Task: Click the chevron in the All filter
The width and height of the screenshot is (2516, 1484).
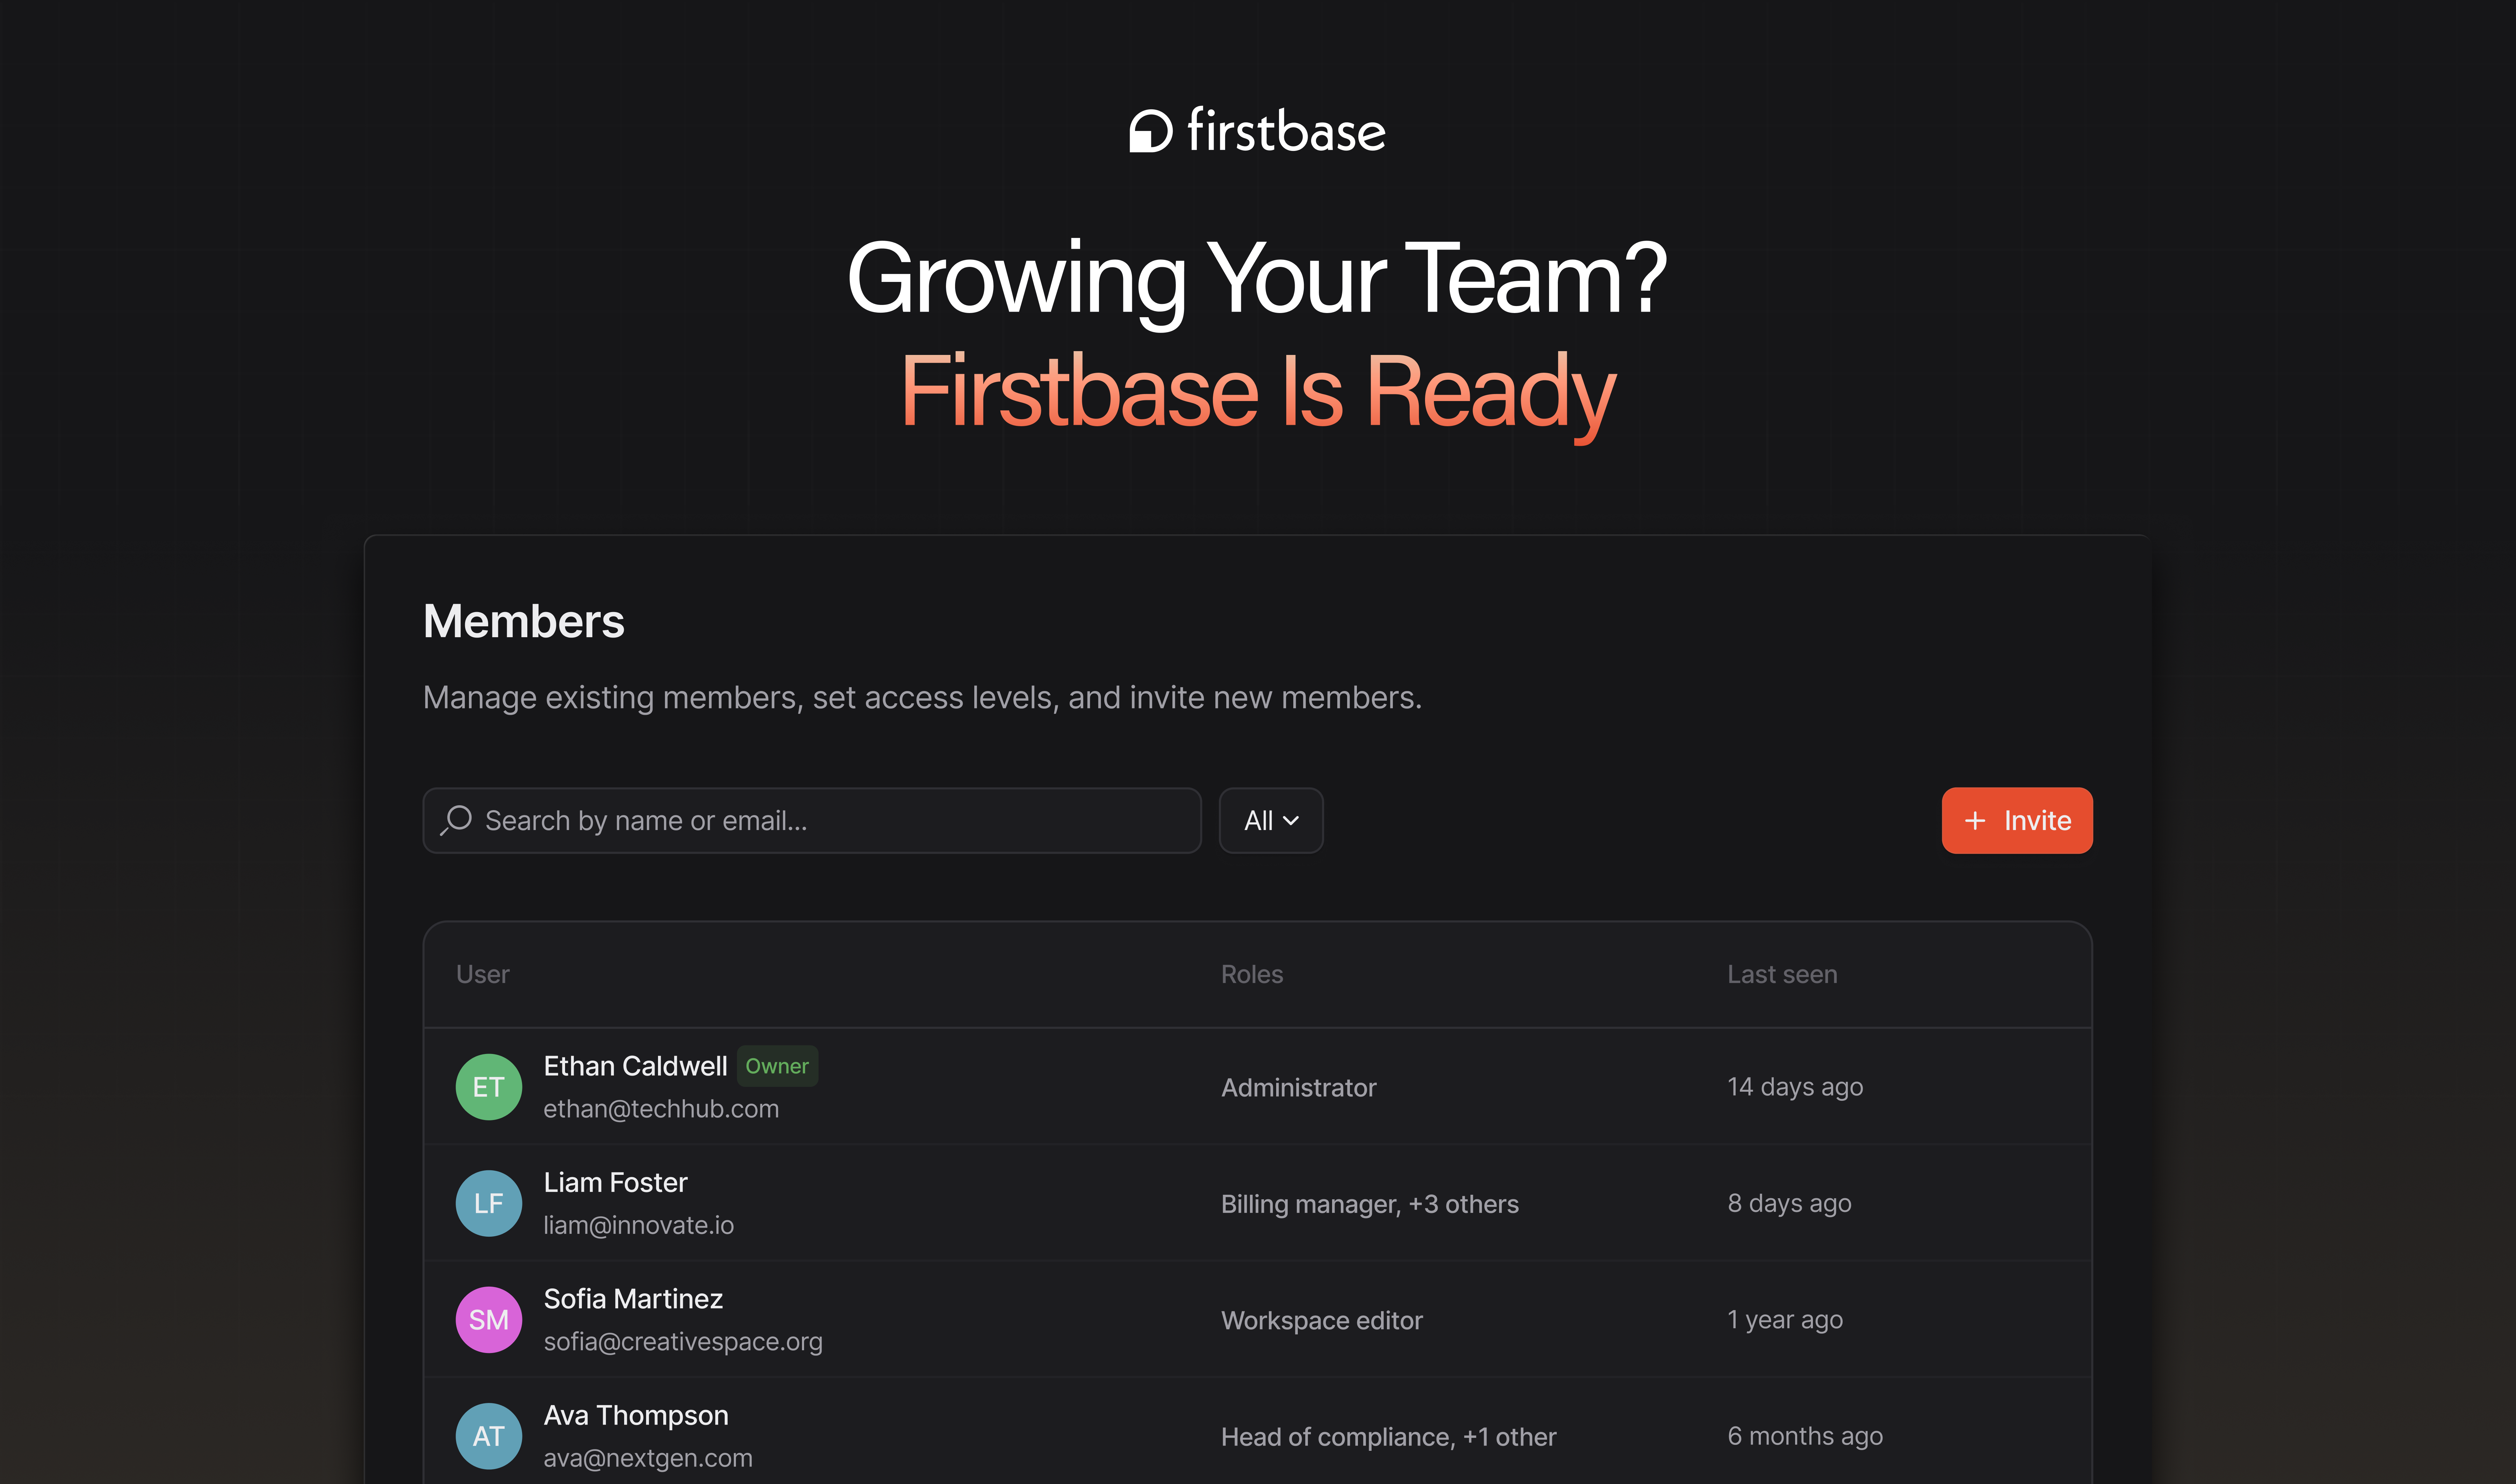Action: [x=1291, y=821]
